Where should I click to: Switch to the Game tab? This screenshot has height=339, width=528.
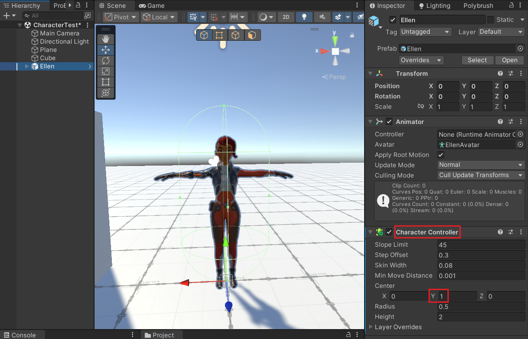point(152,6)
